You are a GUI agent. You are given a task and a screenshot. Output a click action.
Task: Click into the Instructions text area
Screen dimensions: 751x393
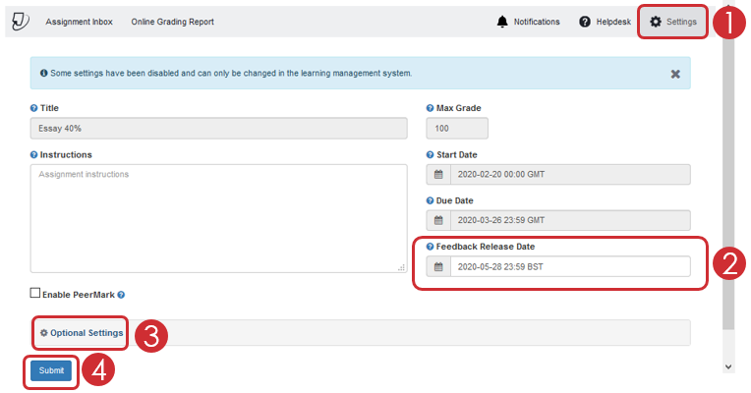point(218,218)
